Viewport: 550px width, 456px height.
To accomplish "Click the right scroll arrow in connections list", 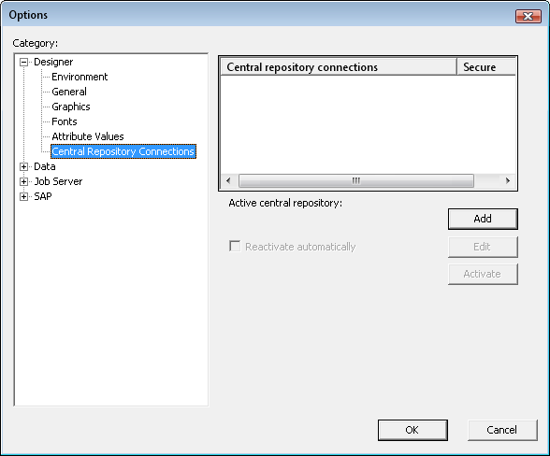I will (x=508, y=181).
